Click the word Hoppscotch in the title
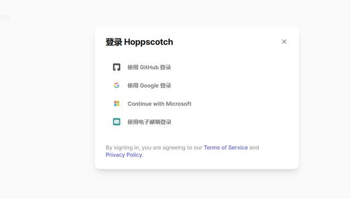This screenshot has height=199, width=351. [149, 42]
